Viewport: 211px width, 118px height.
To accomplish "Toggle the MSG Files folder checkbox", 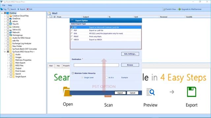I will tap(11, 66).
